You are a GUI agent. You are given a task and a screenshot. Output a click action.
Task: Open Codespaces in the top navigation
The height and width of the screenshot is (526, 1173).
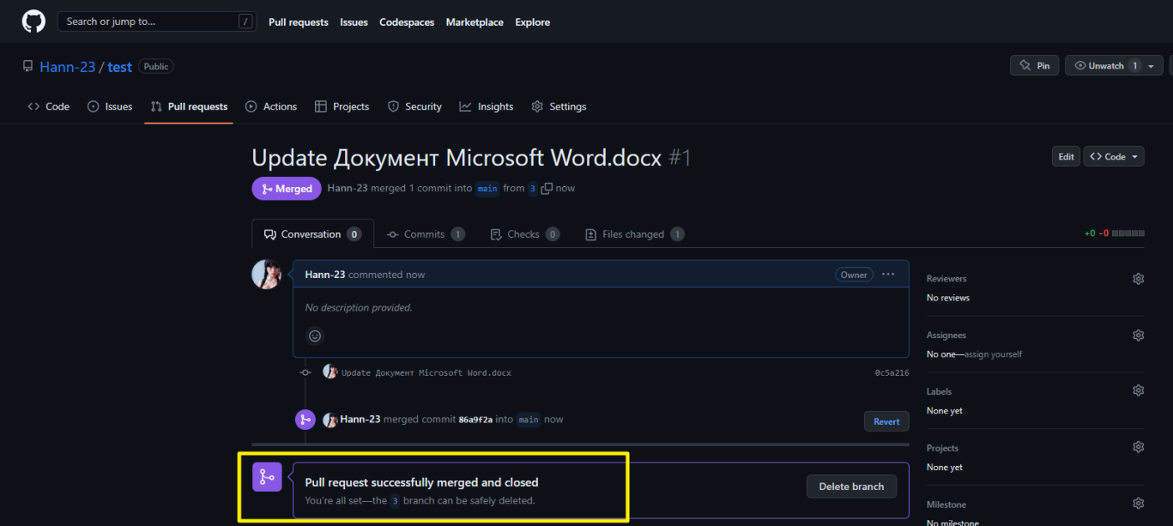407,23
